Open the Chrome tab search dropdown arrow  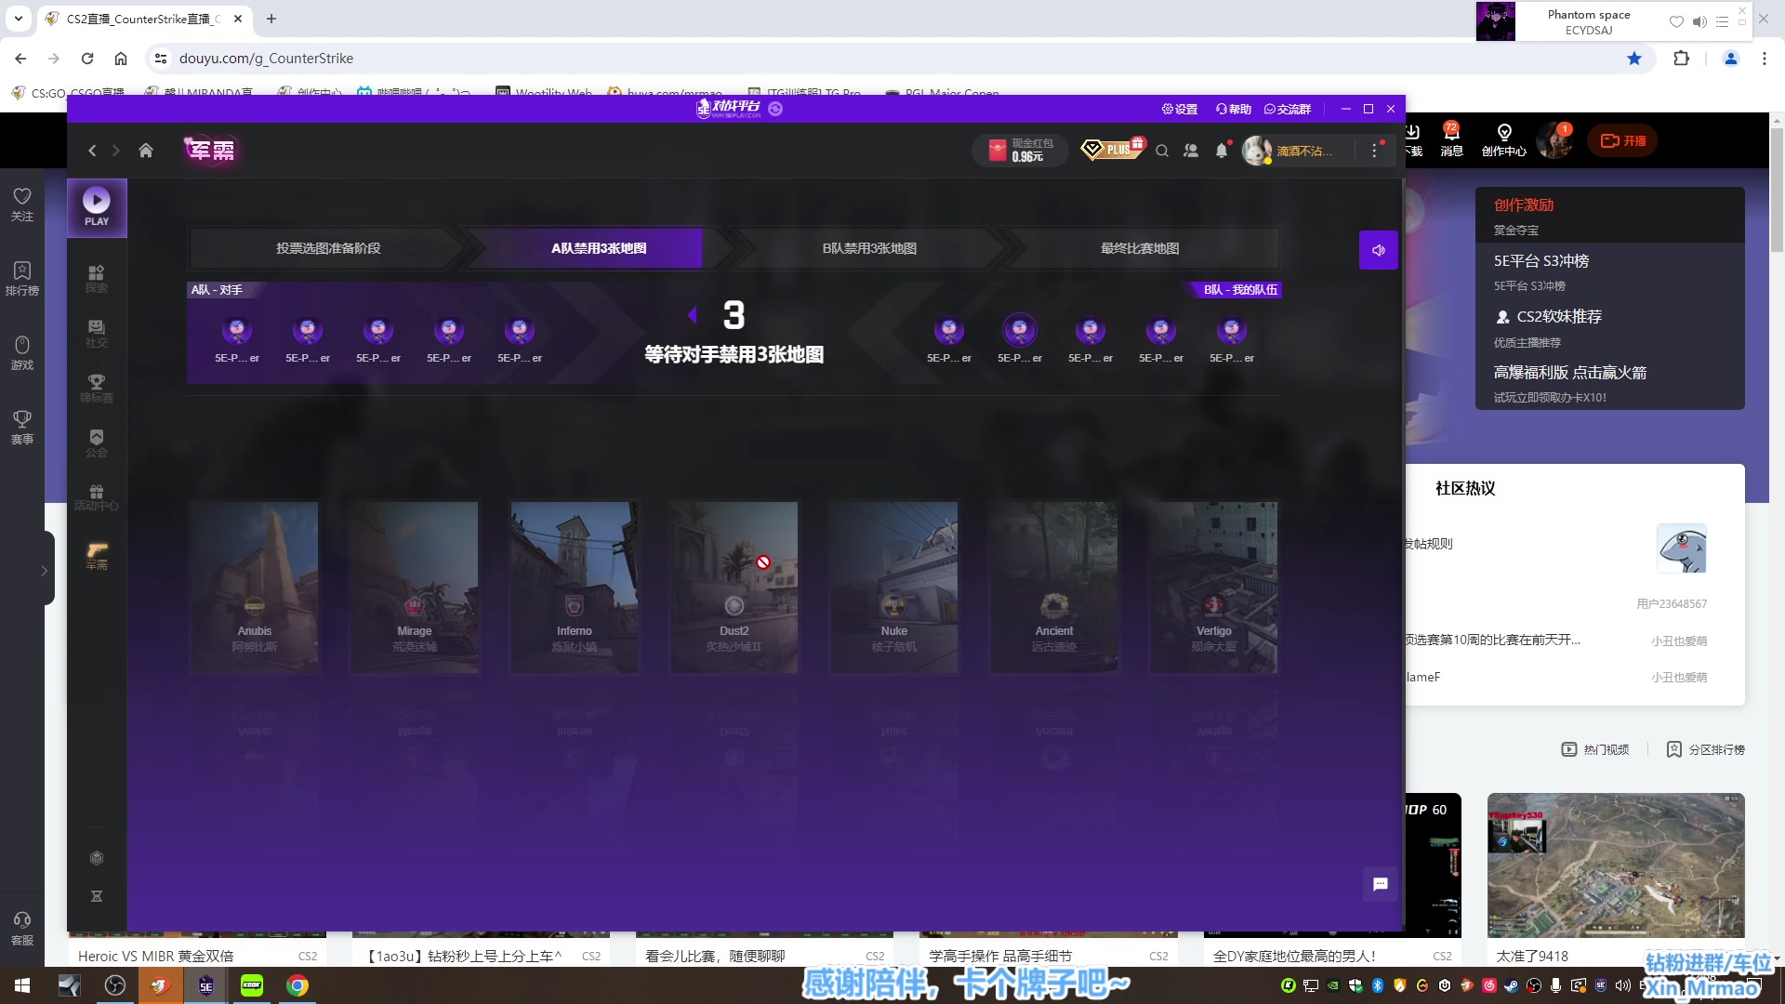pos(18,19)
